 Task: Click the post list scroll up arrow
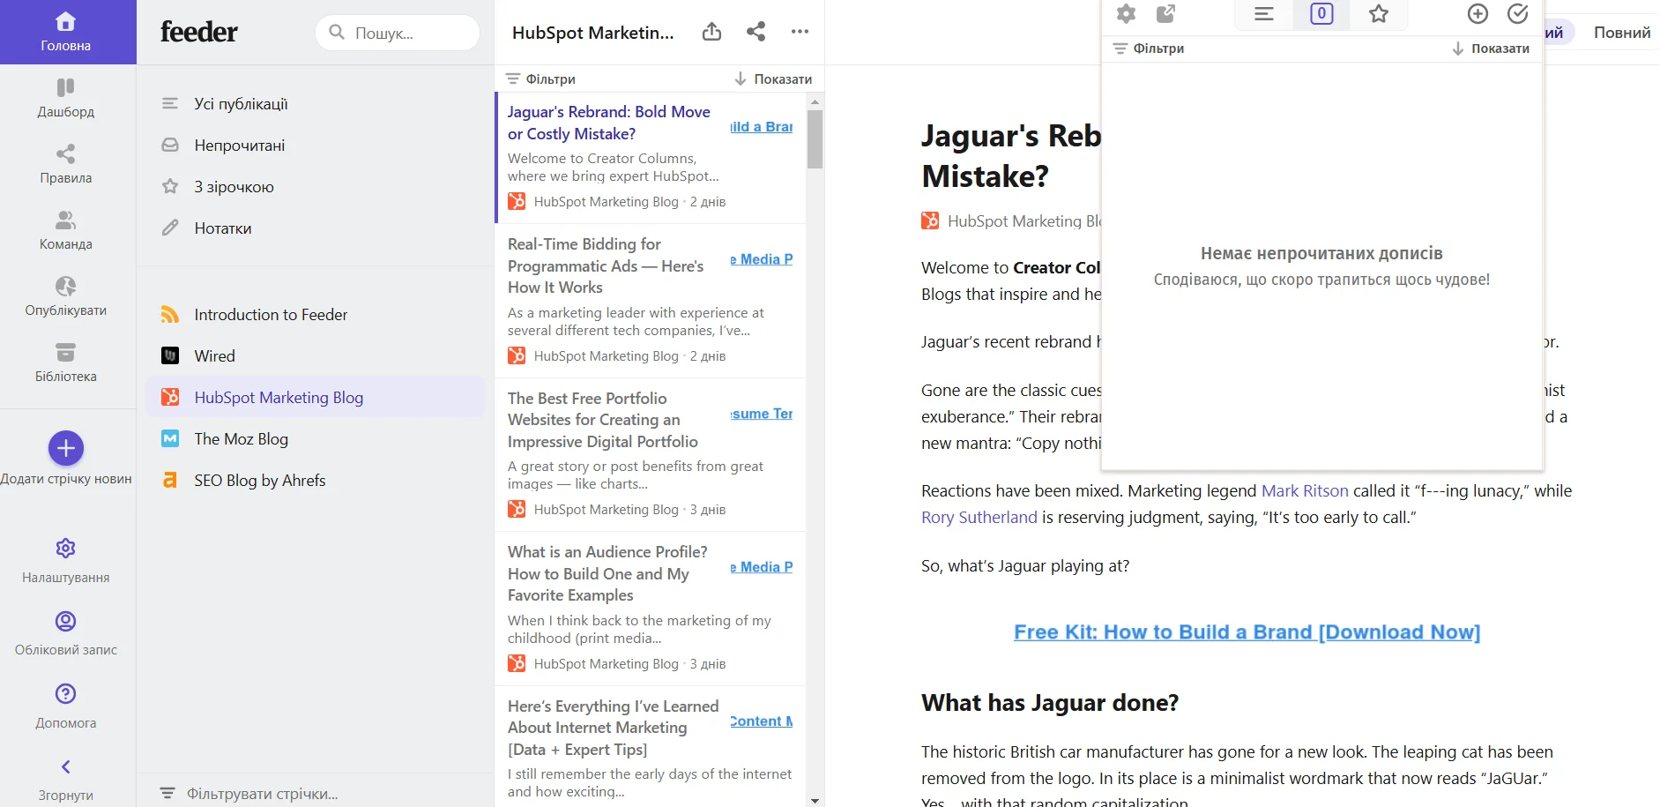[815, 101]
